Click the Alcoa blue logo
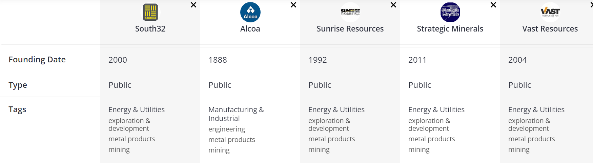 250,12
